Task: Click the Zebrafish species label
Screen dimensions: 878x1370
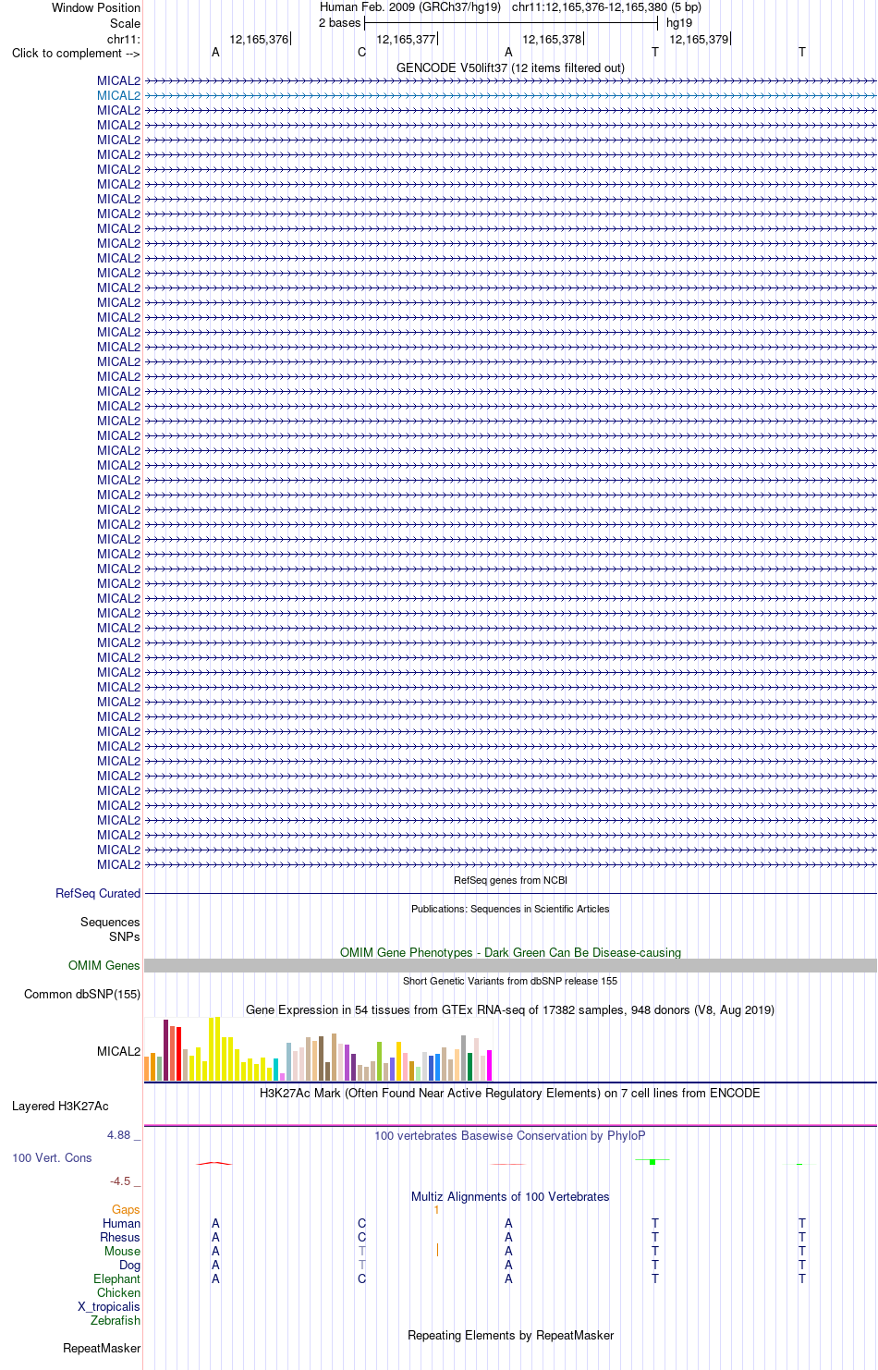Action: [116, 1320]
